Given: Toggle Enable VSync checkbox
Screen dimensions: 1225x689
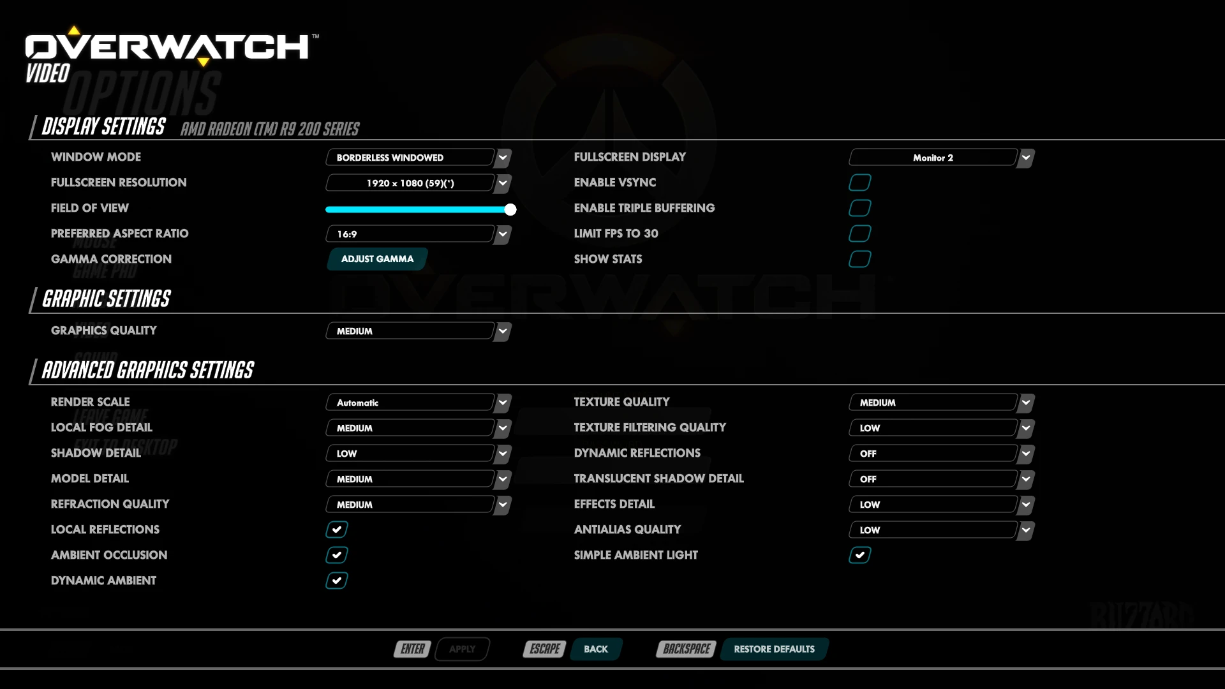Looking at the screenshot, I should click(x=860, y=182).
